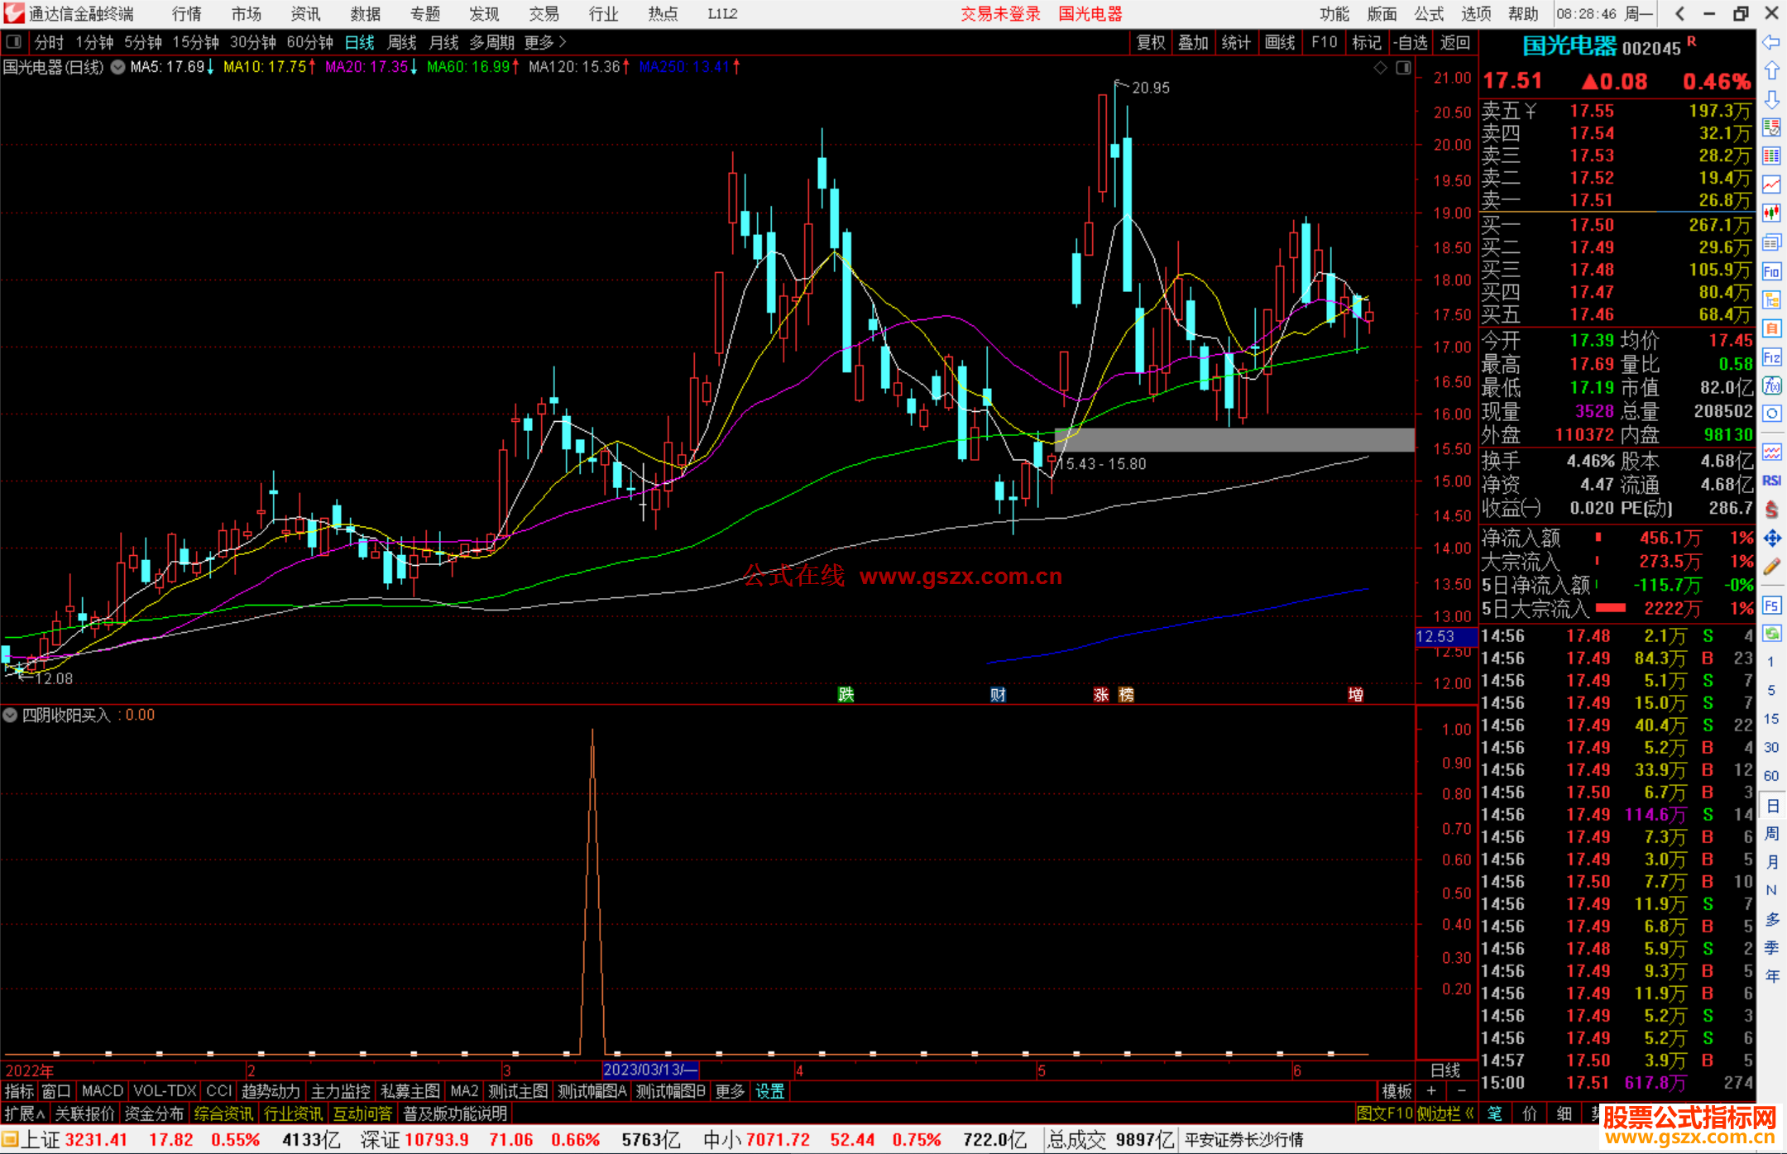Image resolution: width=1787 pixels, height=1154 pixels.
Task: Click the 2023/03/13 date marker on timeline
Action: pyautogui.click(x=650, y=1070)
